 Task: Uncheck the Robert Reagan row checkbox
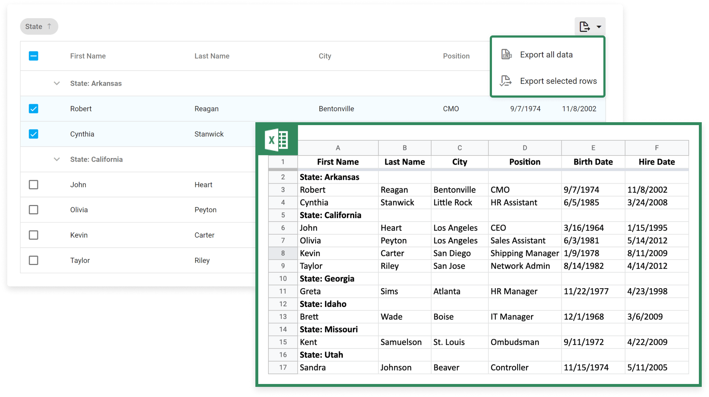point(33,109)
